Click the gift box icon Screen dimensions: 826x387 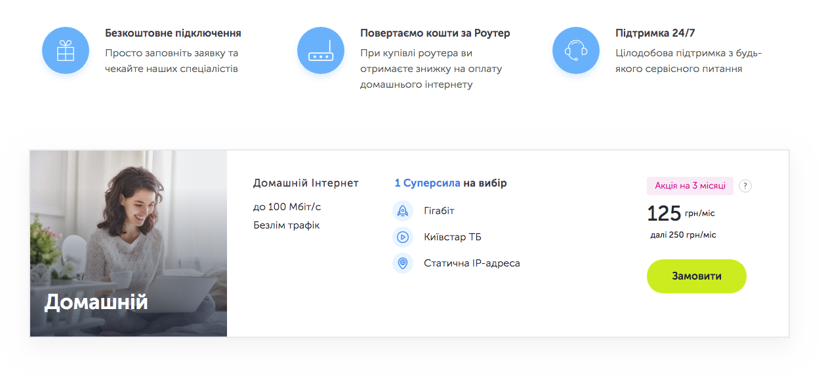coord(66,50)
